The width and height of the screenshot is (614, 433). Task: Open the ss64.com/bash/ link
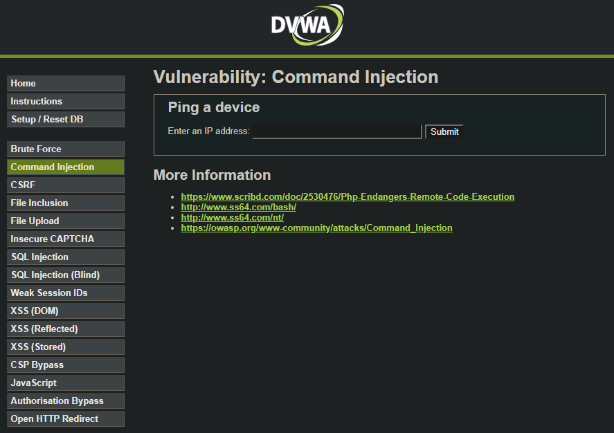point(239,207)
